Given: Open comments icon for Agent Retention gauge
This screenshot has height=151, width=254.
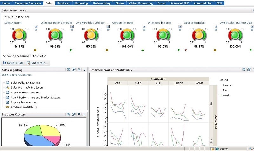Looking at the screenshot, I should pyautogui.click(x=216, y=30).
